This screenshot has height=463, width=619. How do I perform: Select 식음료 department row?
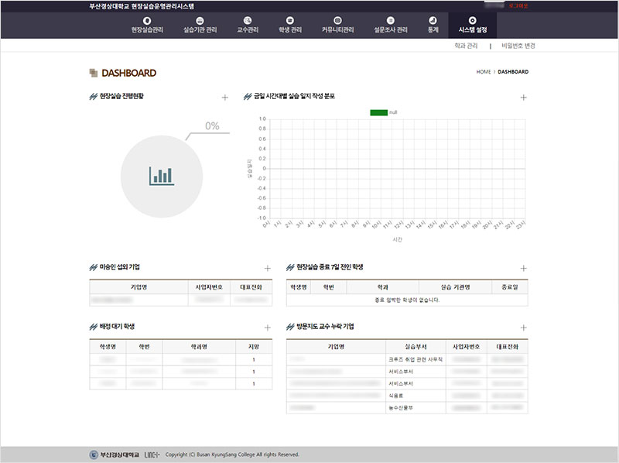pos(407,396)
